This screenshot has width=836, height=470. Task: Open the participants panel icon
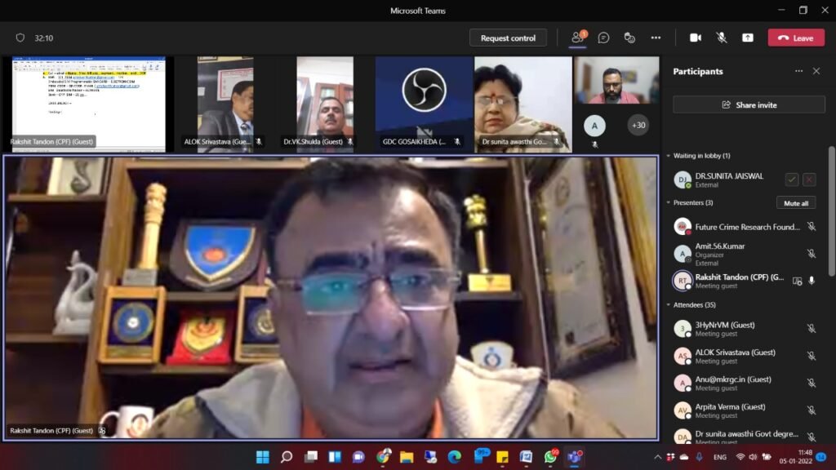(x=577, y=38)
